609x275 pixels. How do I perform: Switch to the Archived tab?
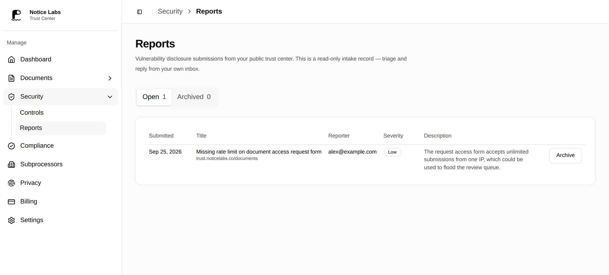[194, 97]
